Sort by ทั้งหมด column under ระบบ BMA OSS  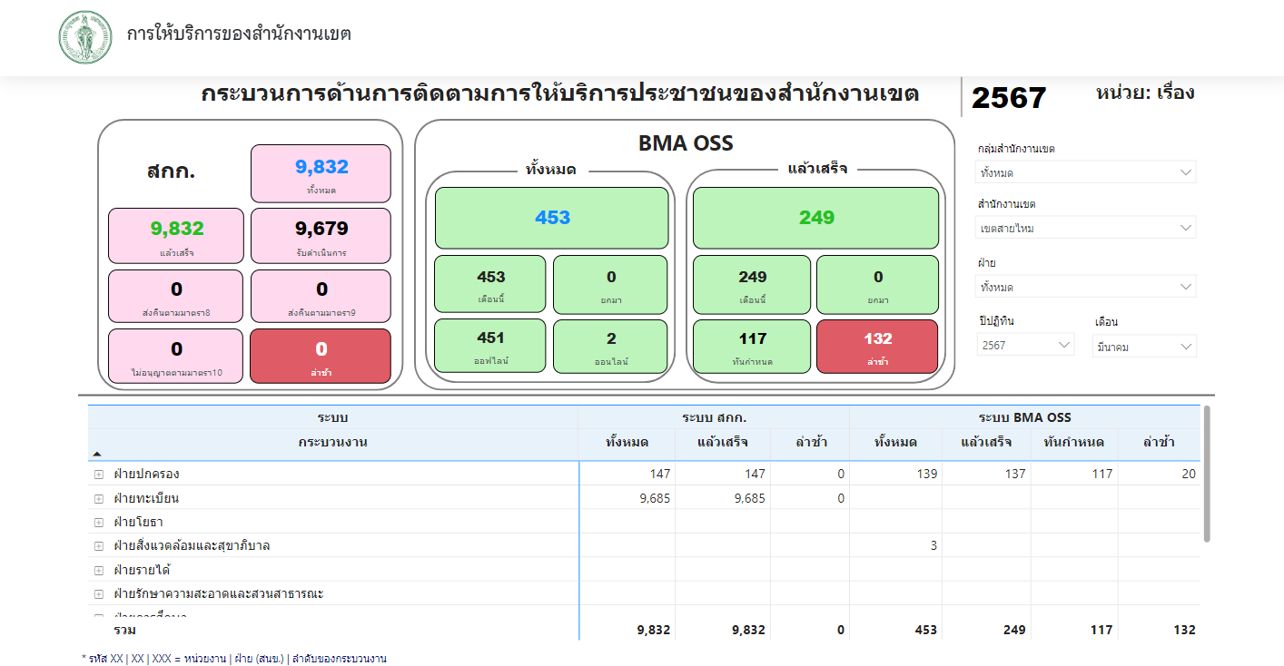click(x=895, y=443)
